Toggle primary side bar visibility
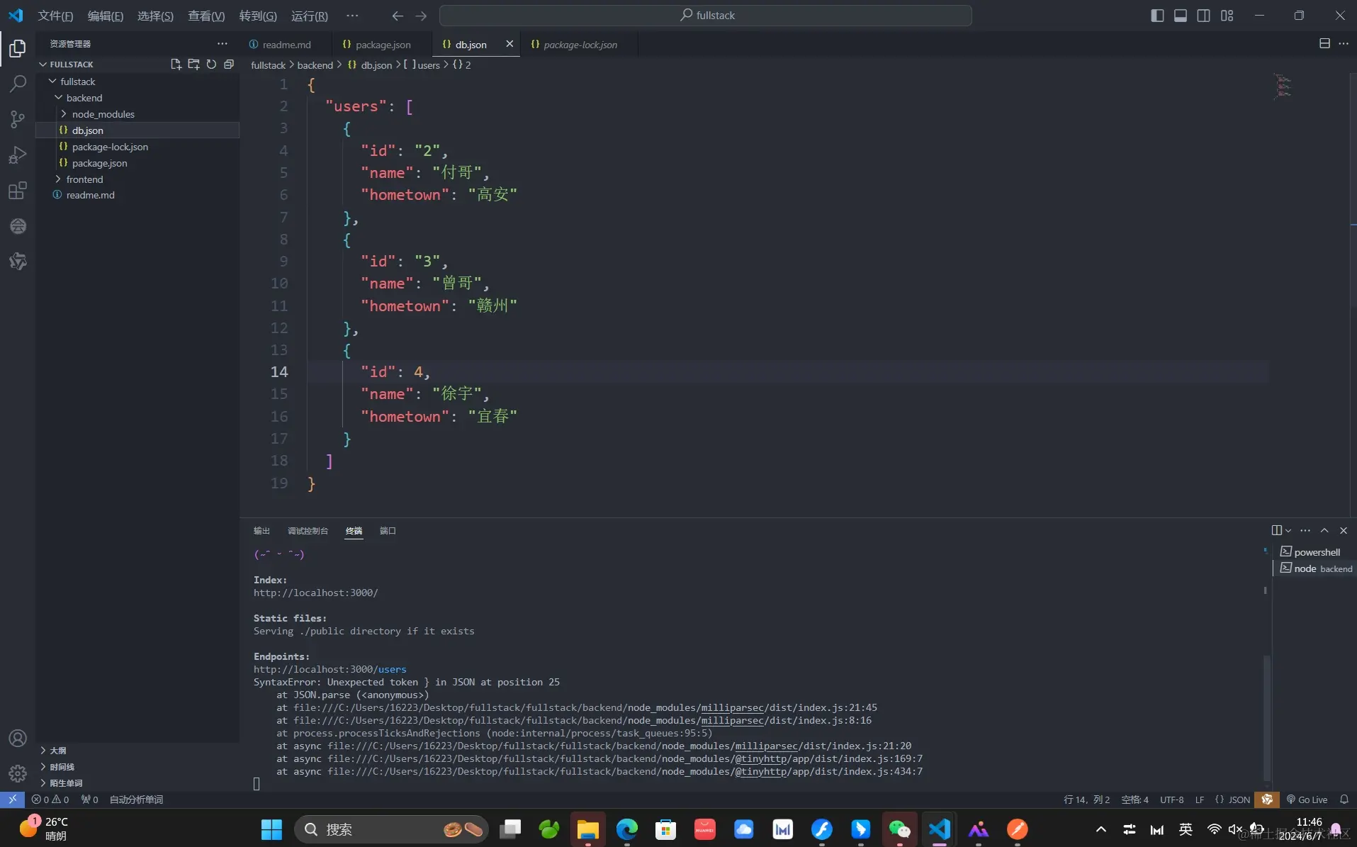 click(1157, 16)
